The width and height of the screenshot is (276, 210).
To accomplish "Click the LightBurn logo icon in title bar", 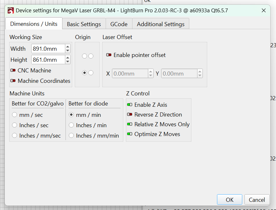I will [x=10, y=10].
